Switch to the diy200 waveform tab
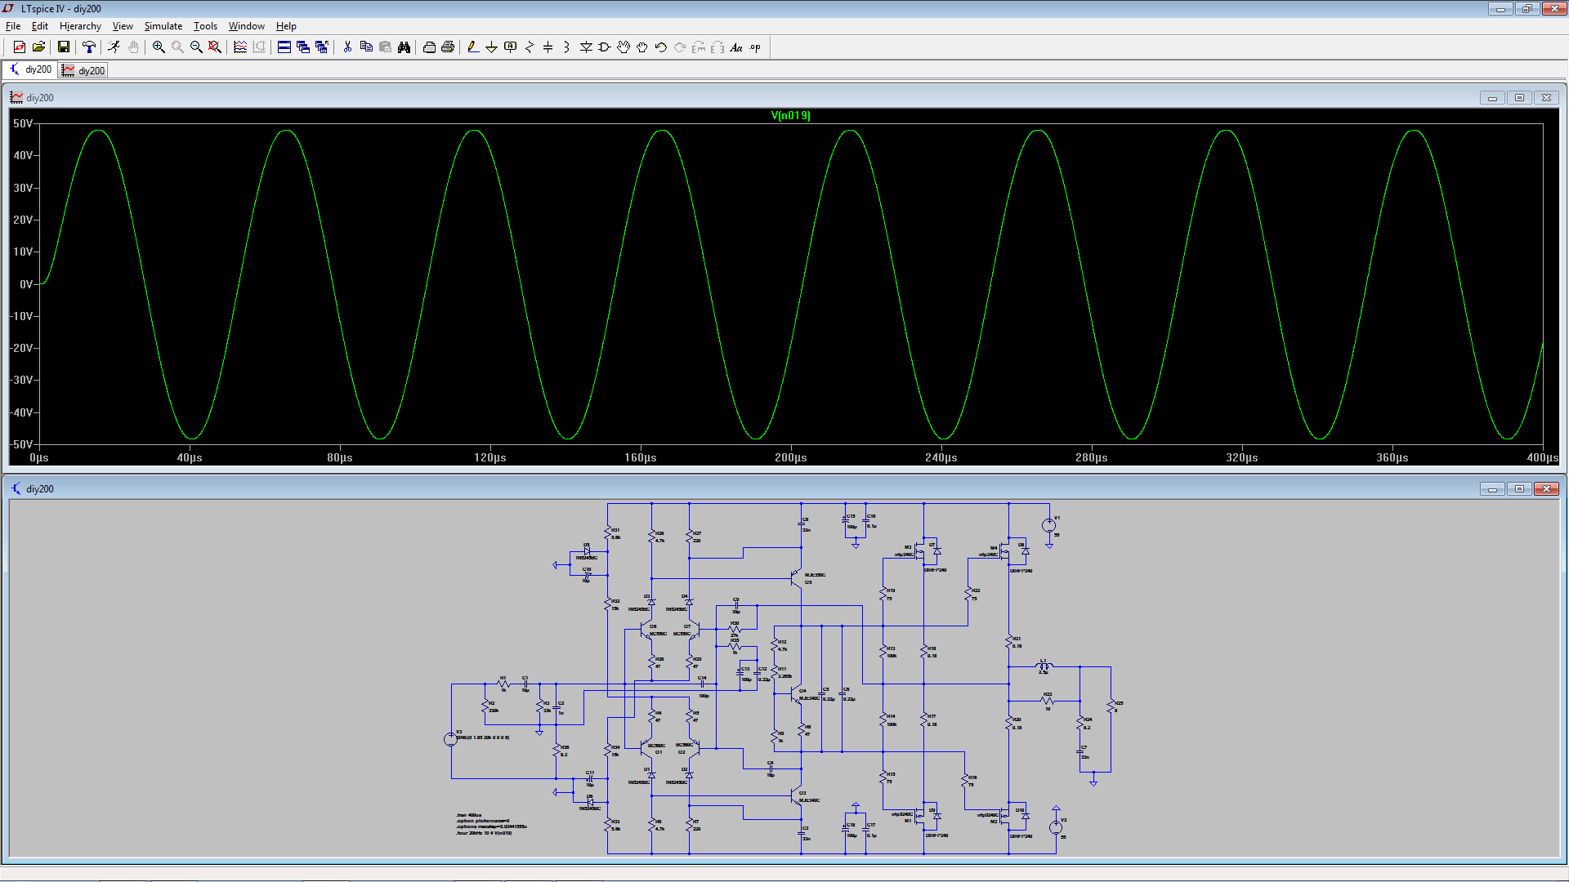This screenshot has width=1569, height=882. pos(83,71)
